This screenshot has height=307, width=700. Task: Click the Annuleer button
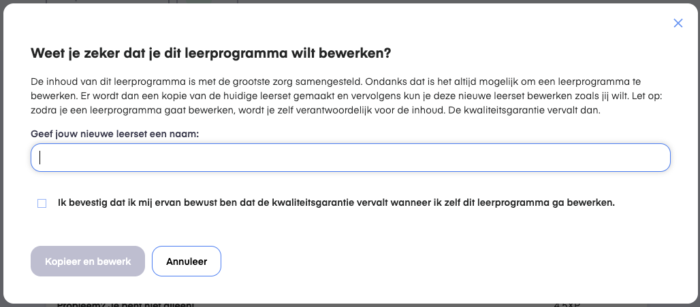tap(187, 261)
